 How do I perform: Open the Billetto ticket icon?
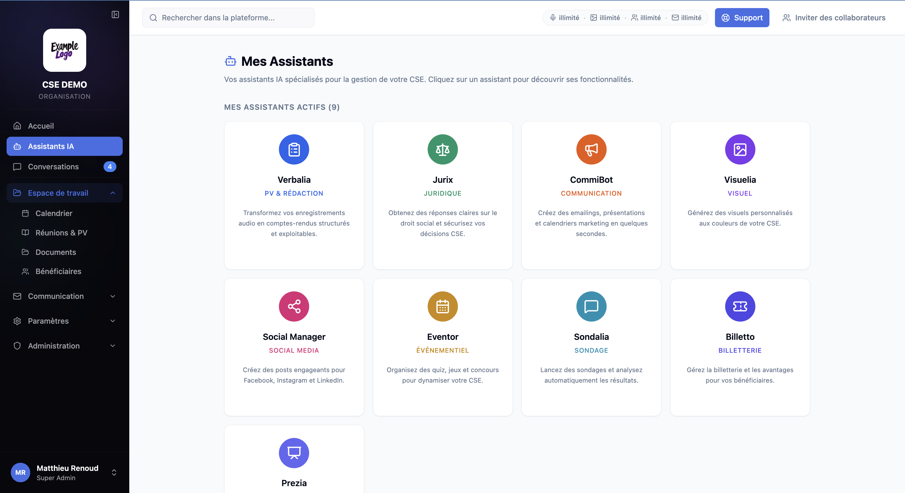click(x=740, y=306)
